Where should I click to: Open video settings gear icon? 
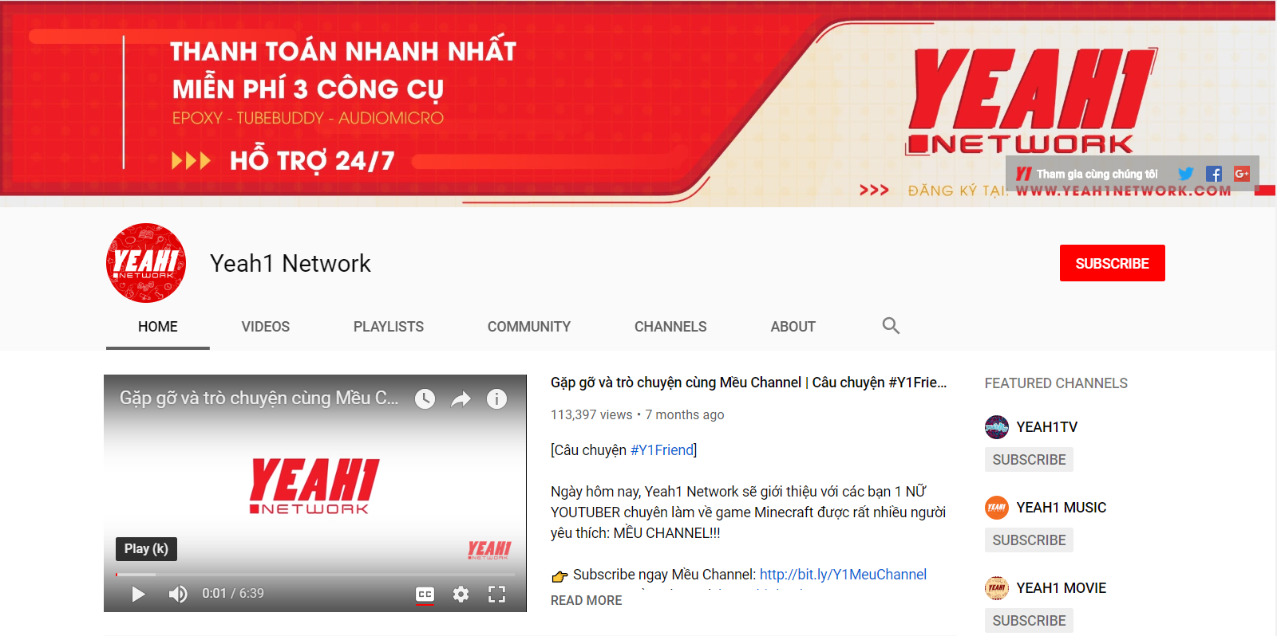pos(461,594)
